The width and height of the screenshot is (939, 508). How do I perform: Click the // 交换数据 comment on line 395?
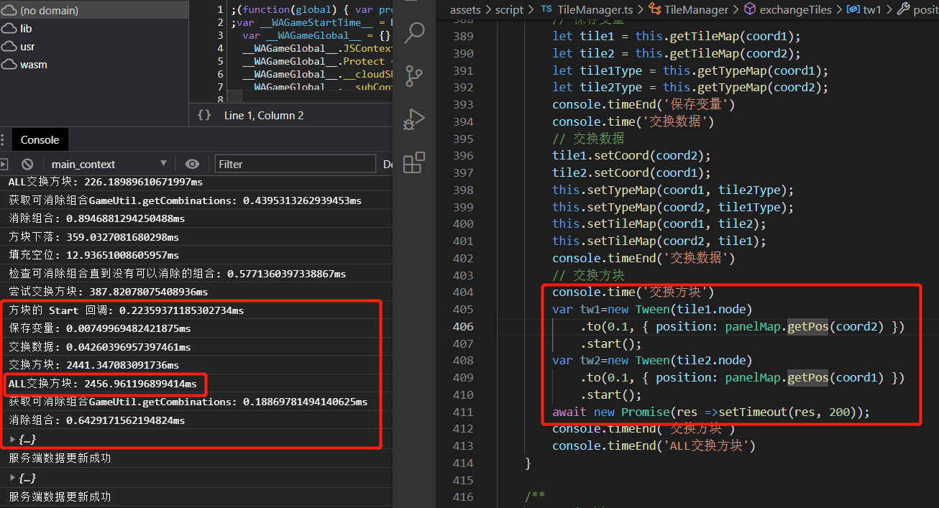[x=588, y=139]
